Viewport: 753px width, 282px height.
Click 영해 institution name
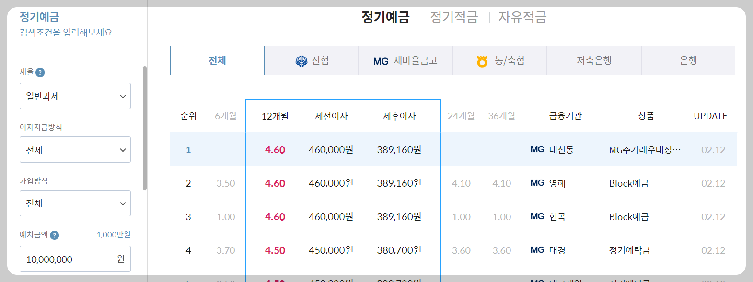557,183
